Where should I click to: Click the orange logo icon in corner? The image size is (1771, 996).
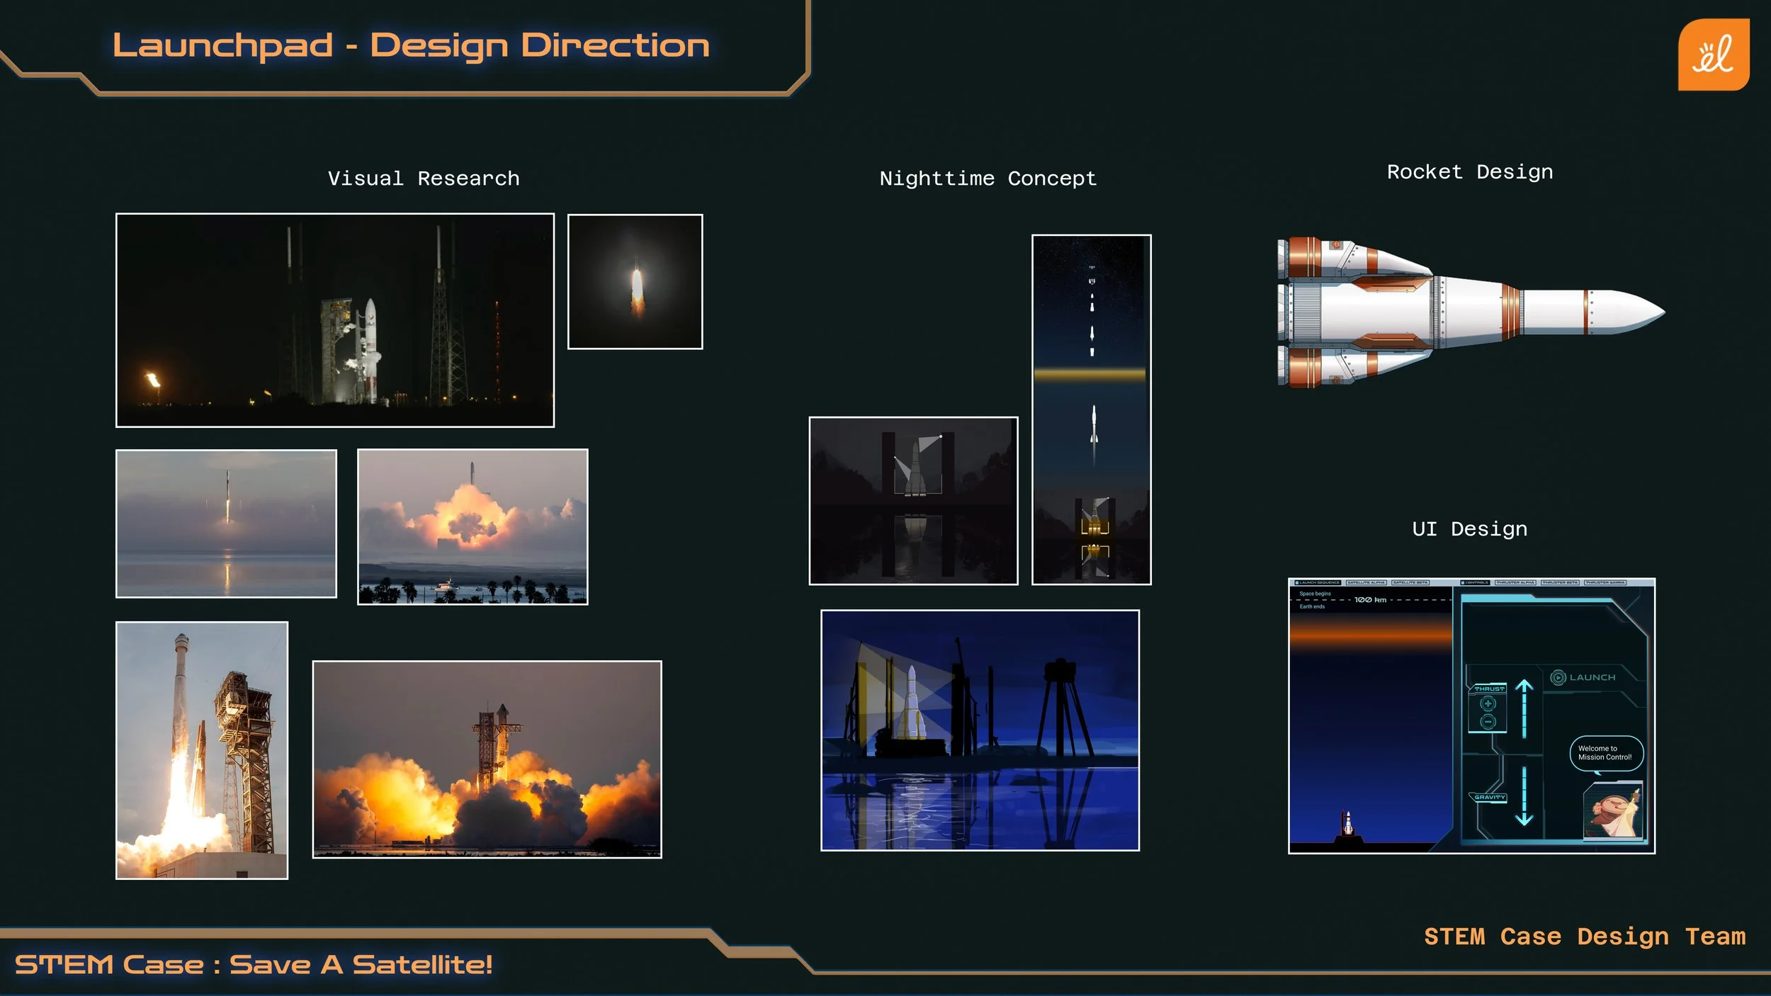pyautogui.click(x=1713, y=55)
